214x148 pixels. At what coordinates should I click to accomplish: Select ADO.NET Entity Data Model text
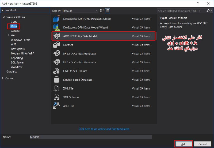click(x=80, y=36)
